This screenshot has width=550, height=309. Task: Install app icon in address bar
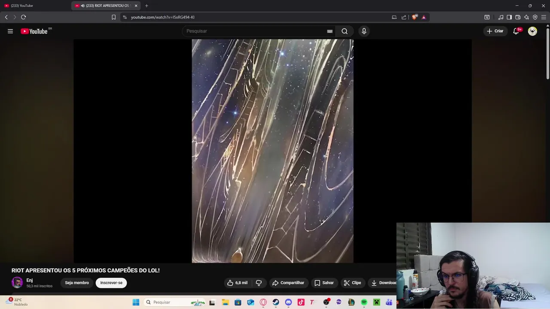(394, 17)
